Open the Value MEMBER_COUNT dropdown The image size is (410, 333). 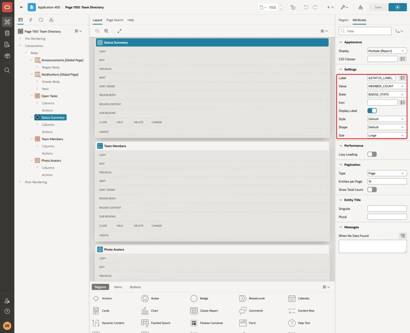tap(387, 86)
